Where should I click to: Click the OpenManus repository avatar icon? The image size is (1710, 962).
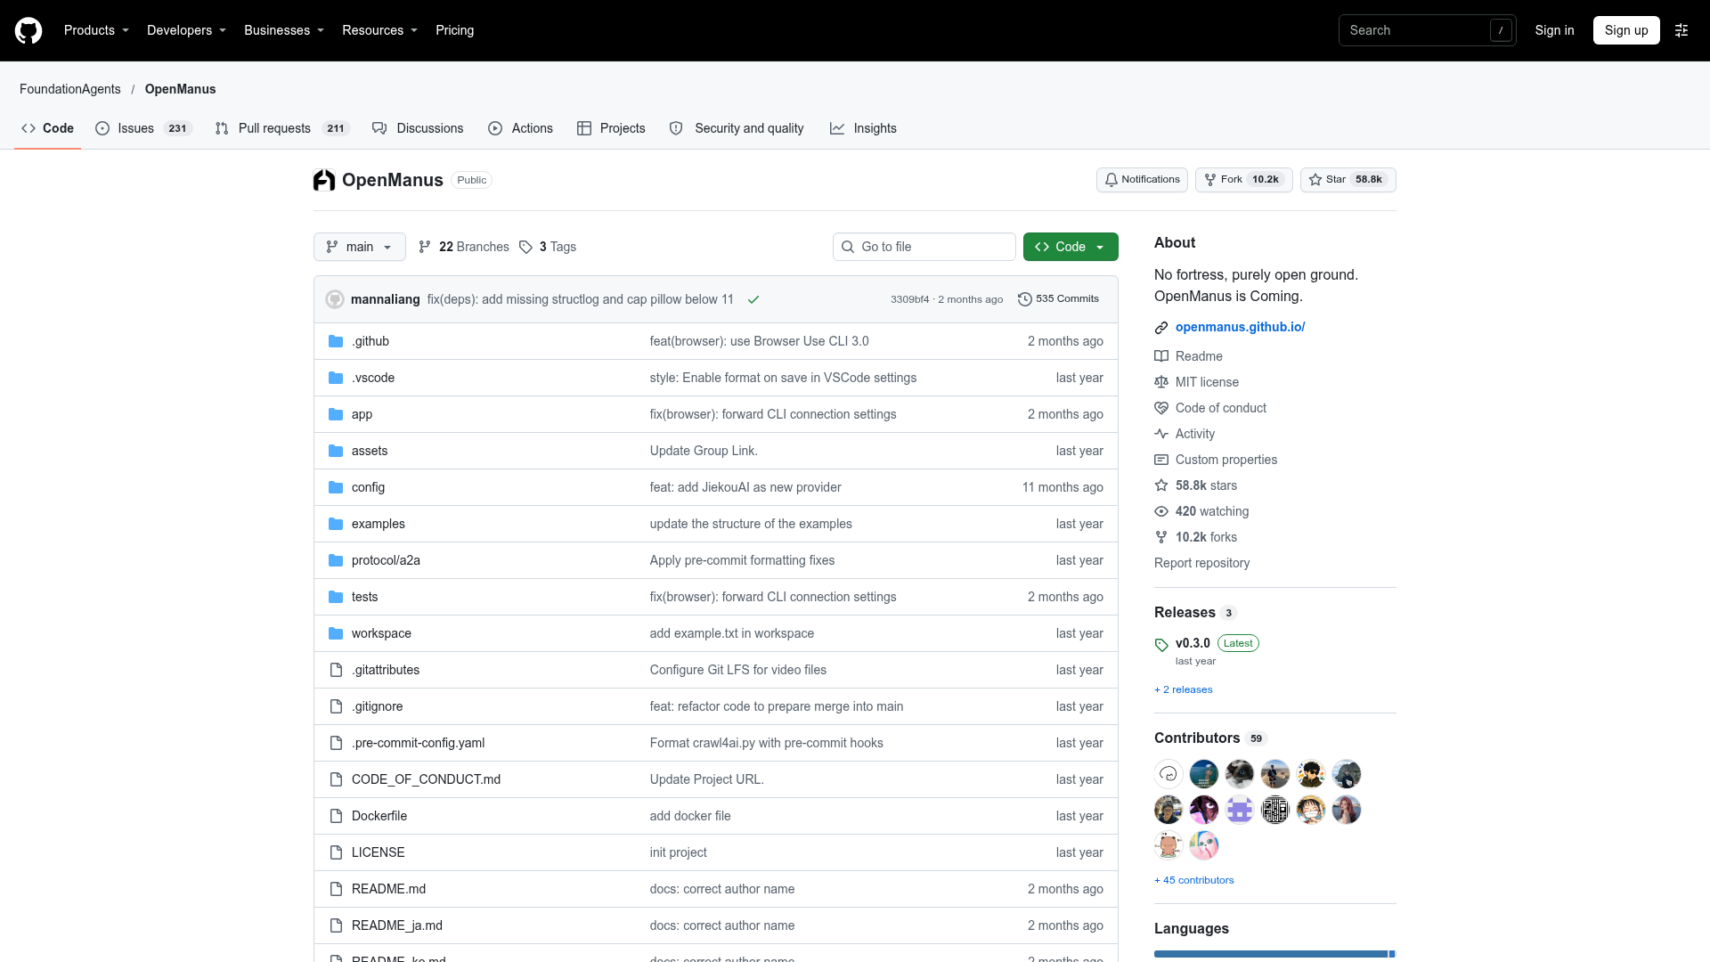(x=324, y=180)
